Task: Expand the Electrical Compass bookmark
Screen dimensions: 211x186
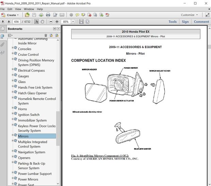Action: [x=13, y=69]
